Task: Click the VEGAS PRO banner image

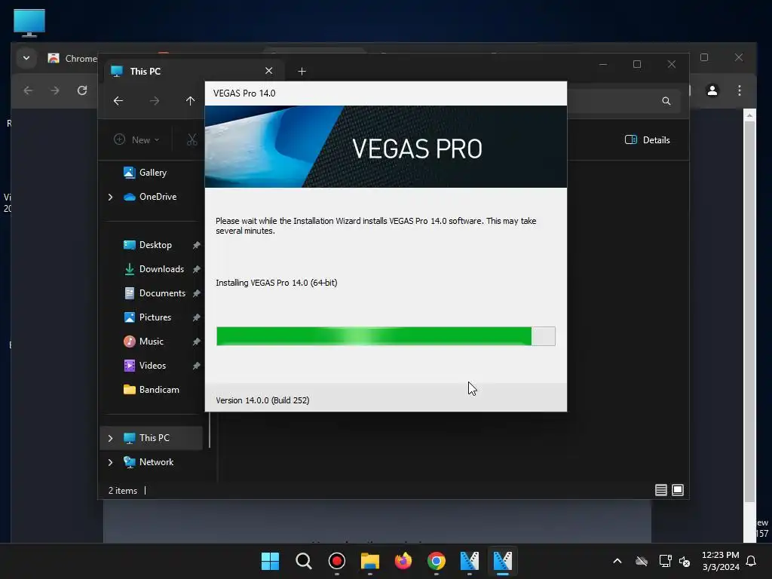Action: [386, 147]
